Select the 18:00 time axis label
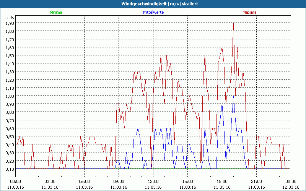Image resolution: width=306 pixels, height=191 pixels. pyautogui.click(x=222, y=181)
